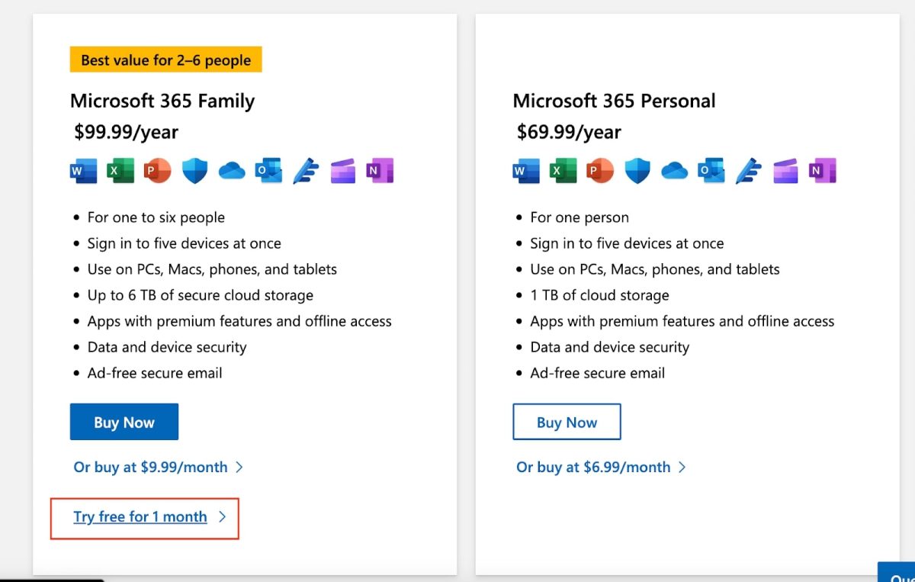Click the chevron next to Try free for 1 month

[x=222, y=516]
